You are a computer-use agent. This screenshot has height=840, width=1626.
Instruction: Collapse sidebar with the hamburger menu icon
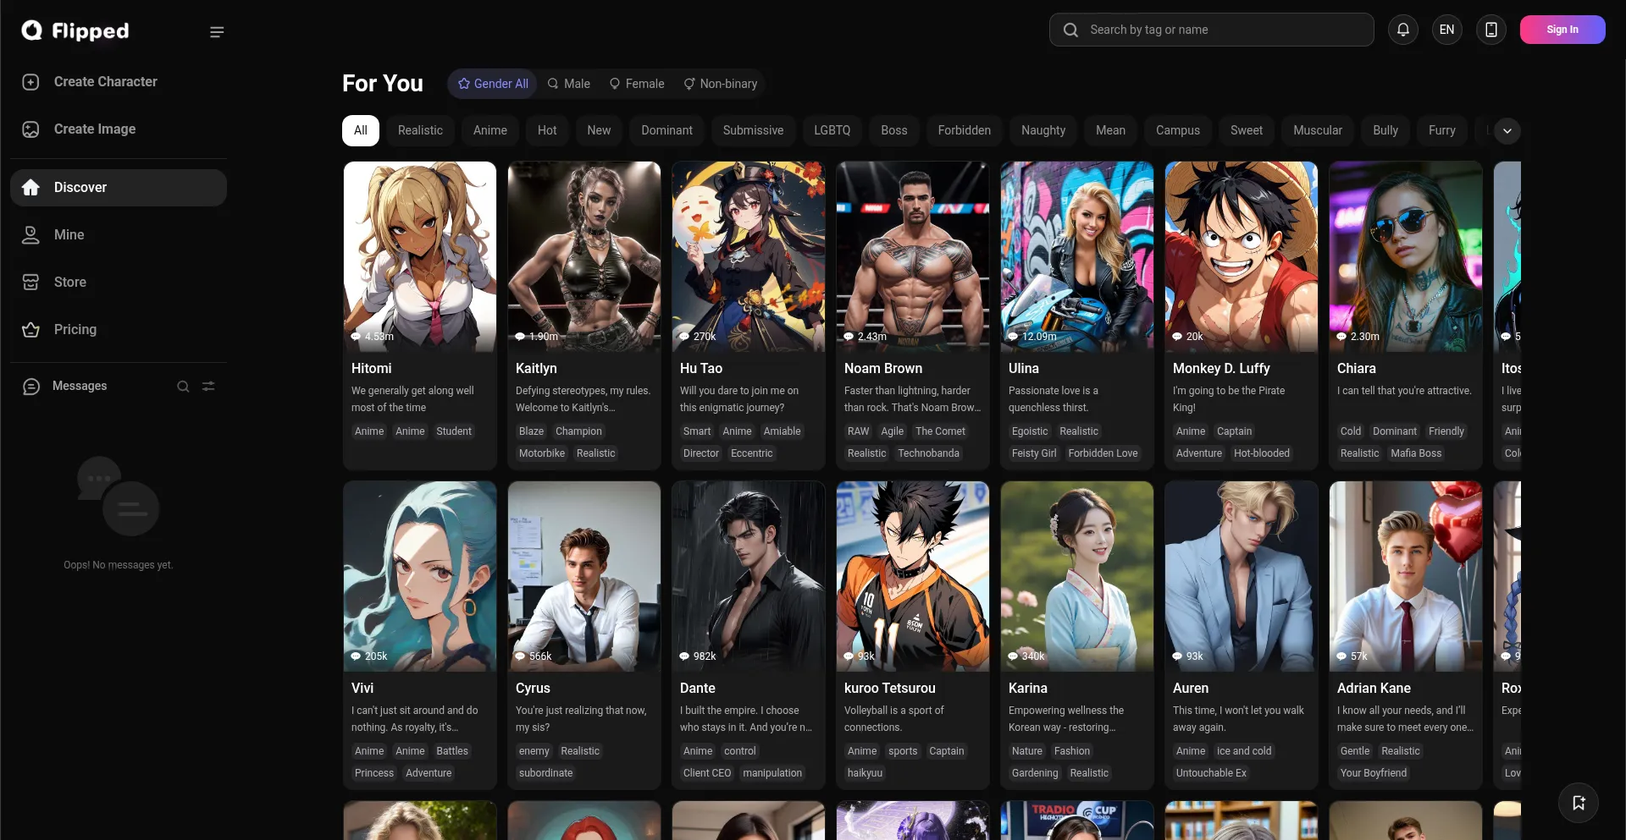[217, 32]
